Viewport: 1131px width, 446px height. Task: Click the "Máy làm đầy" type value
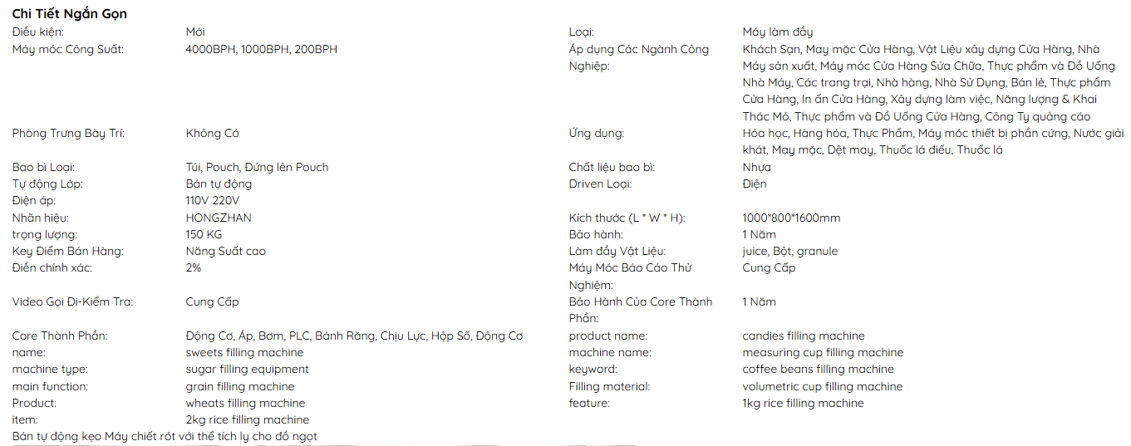click(x=778, y=32)
